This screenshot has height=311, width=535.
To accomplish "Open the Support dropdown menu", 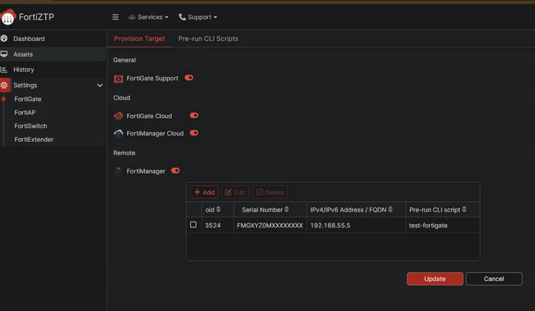I will click(198, 17).
